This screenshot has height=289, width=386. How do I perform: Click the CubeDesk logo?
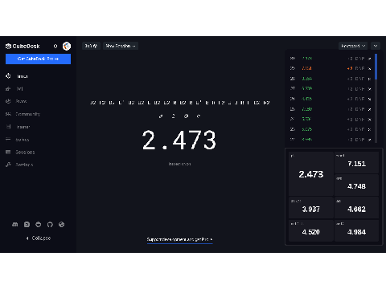click(23, 46)
